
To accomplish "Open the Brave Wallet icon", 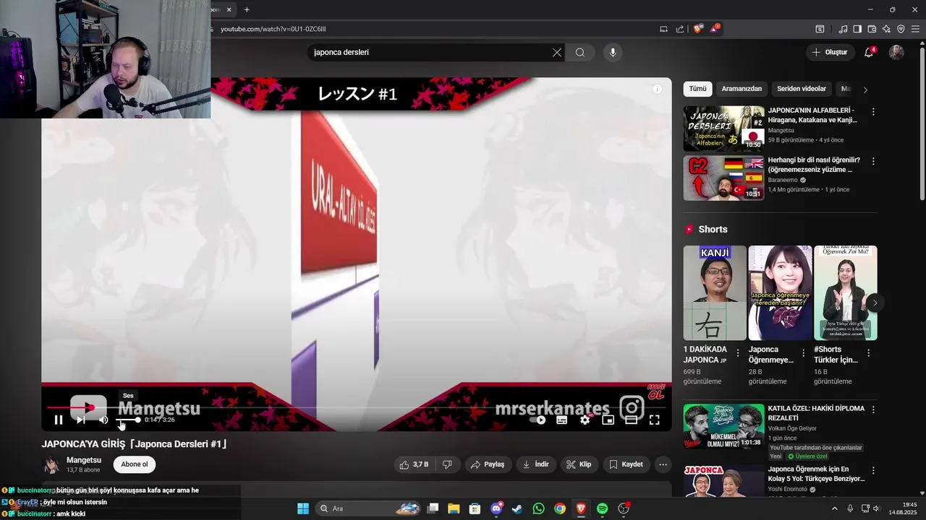I will [872, 29].
